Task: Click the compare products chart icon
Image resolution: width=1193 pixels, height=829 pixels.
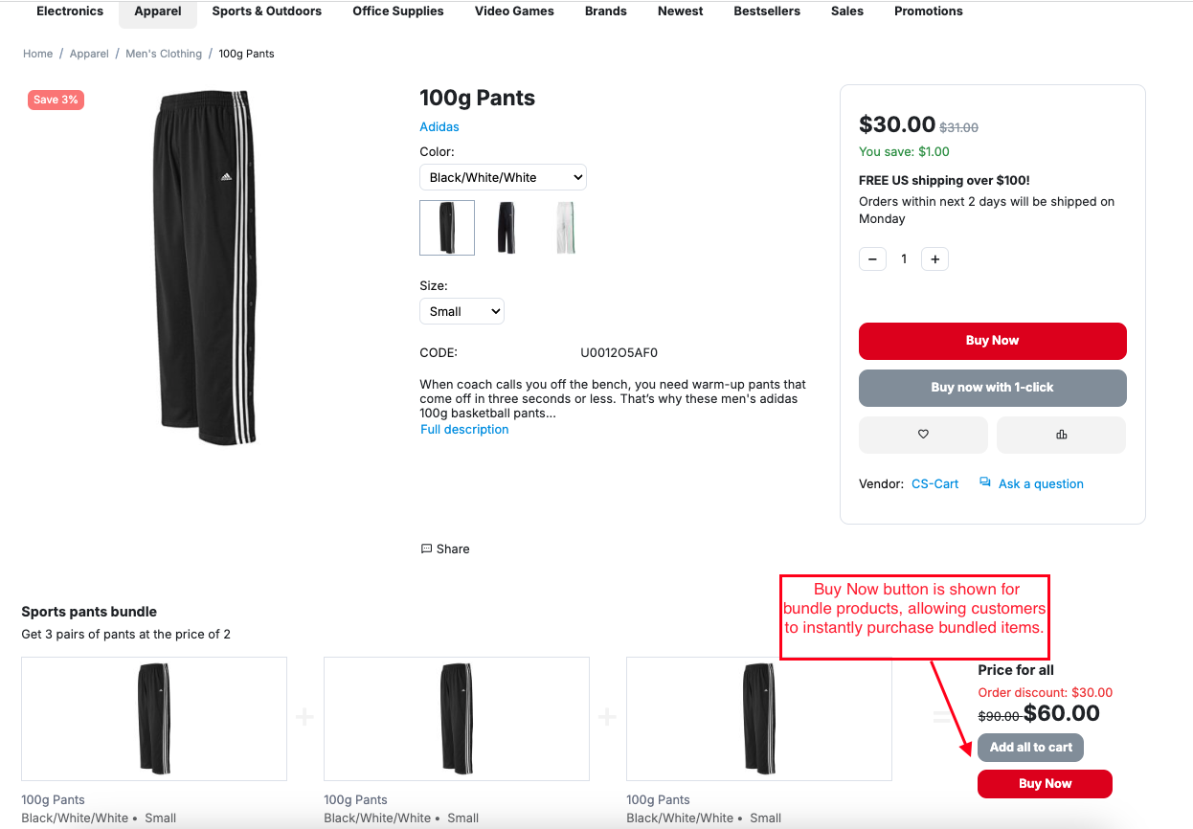Action: pos(1061,435)
